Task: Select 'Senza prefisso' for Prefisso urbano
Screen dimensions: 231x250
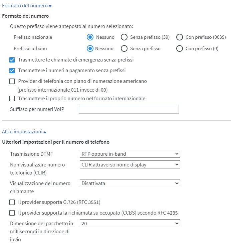Action: click(x=124, y=48)
